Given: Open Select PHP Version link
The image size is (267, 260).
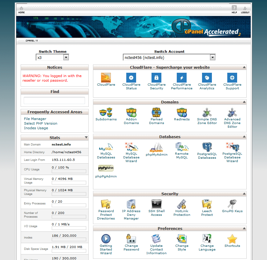Looking at the screenshot, I should [41, 123].
